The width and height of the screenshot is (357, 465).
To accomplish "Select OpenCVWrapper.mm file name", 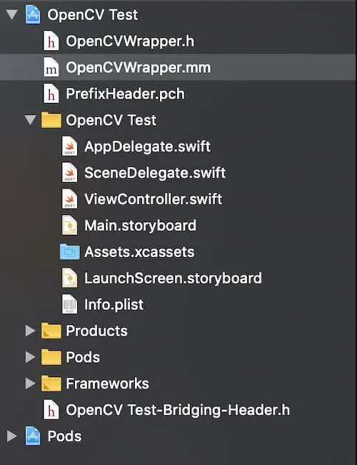I will (139, 68).
